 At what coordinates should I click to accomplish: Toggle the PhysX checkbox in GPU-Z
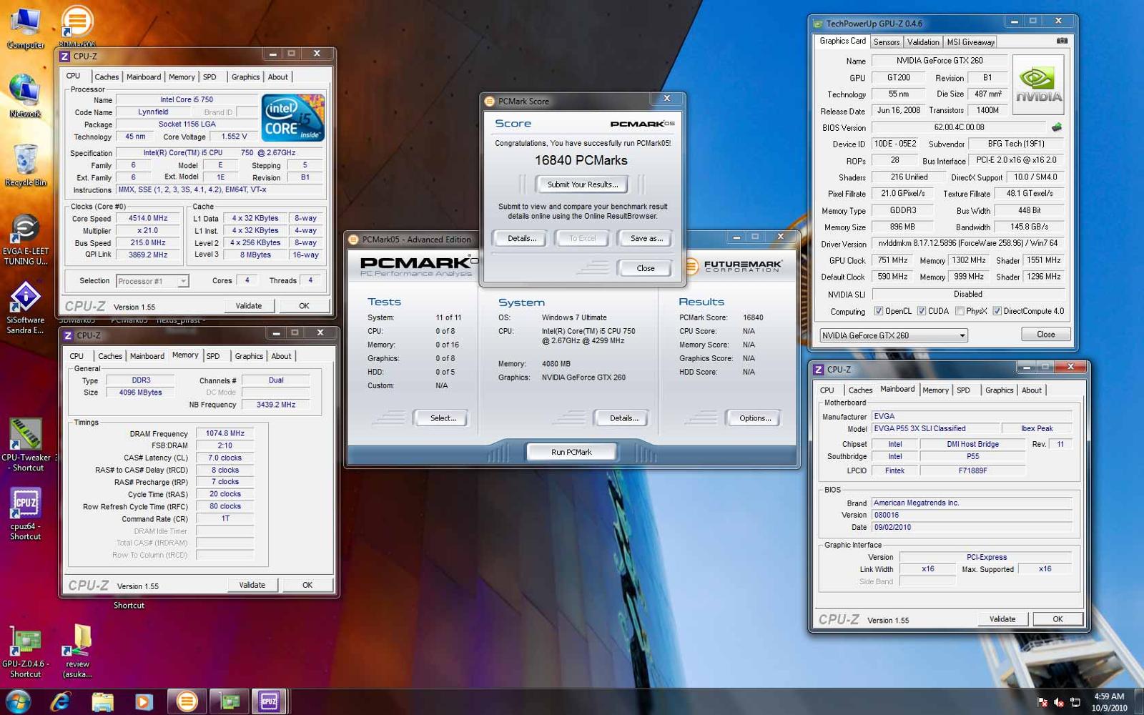[960, 311]
